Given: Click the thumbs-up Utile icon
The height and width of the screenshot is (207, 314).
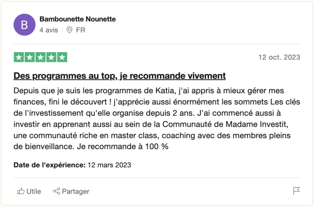Looking at the screenshot, I should pos(21,191).
